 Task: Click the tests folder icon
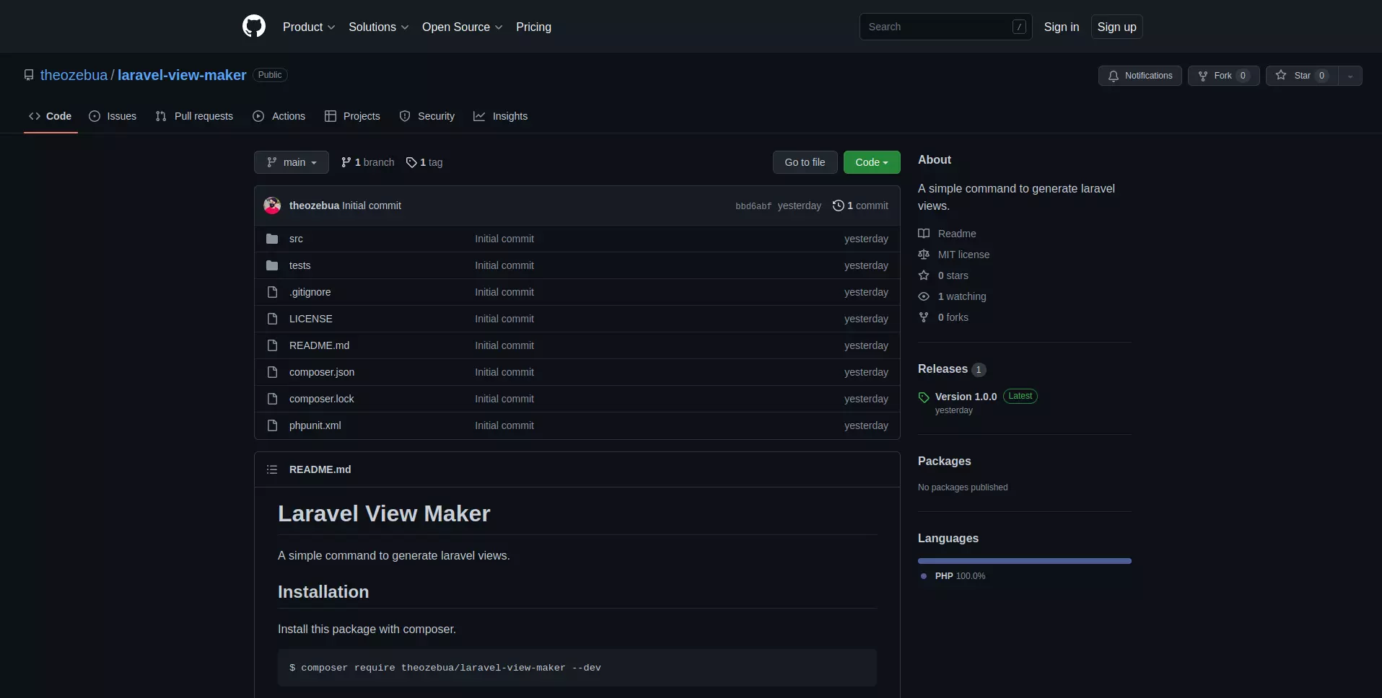tap(272, 265)
